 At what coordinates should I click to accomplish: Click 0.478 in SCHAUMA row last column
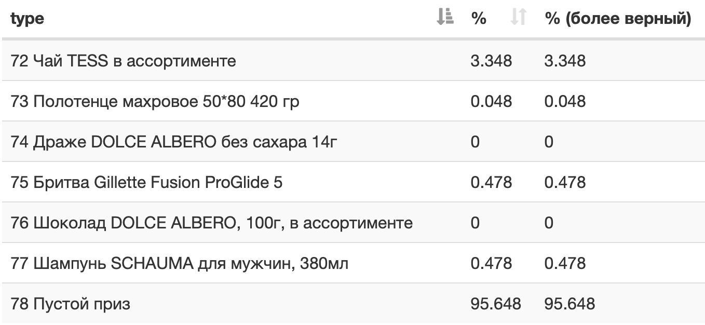pos(565,263)
